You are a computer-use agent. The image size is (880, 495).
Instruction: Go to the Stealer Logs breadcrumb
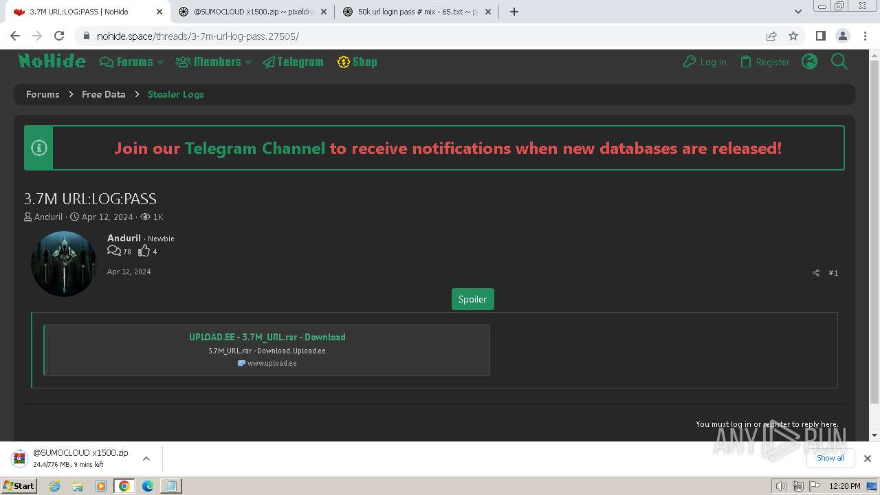coord(176,94)
